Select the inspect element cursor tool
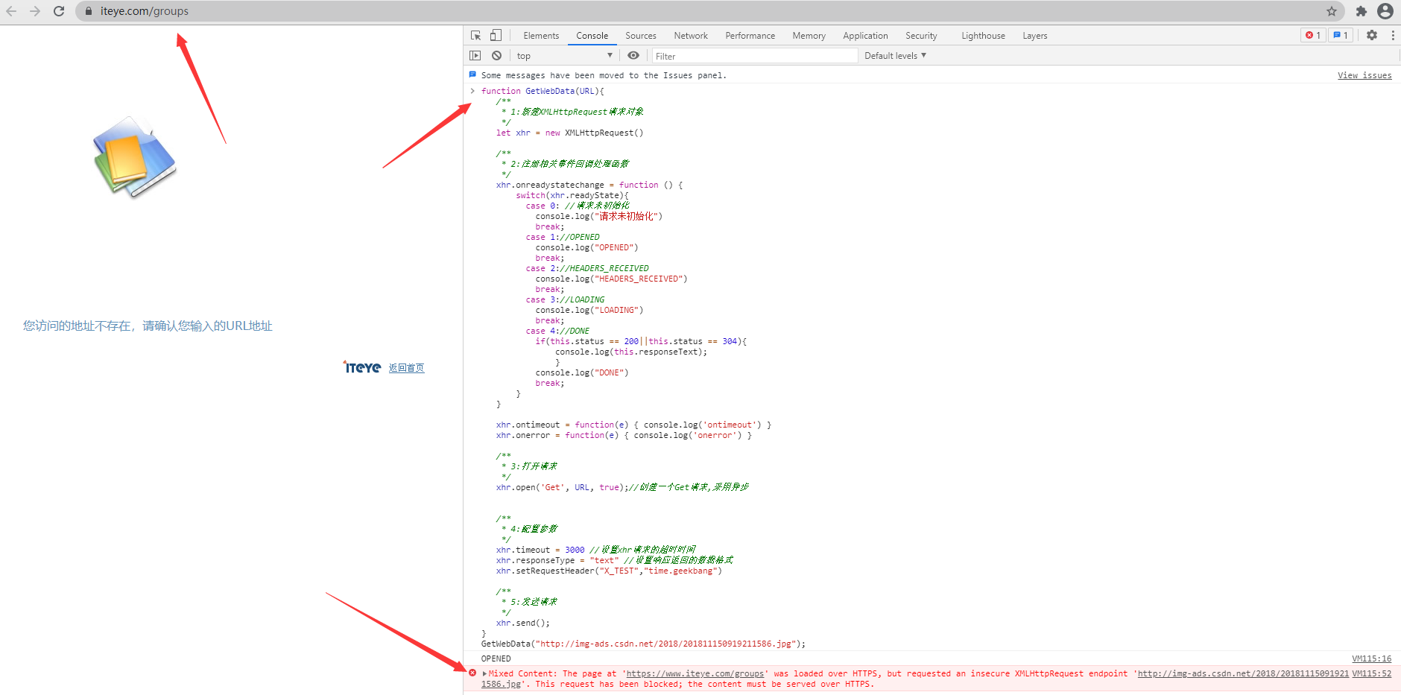This screenshot has height=695, width=1401. [474, 35]
